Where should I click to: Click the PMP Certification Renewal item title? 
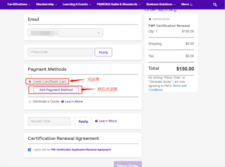point(169,26)
